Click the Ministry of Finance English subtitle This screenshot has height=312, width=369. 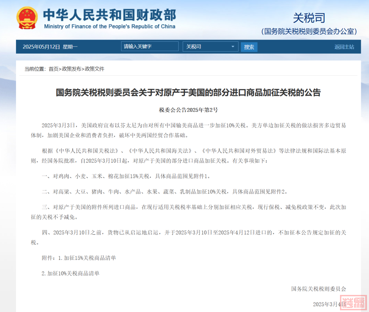coord(110,26)
